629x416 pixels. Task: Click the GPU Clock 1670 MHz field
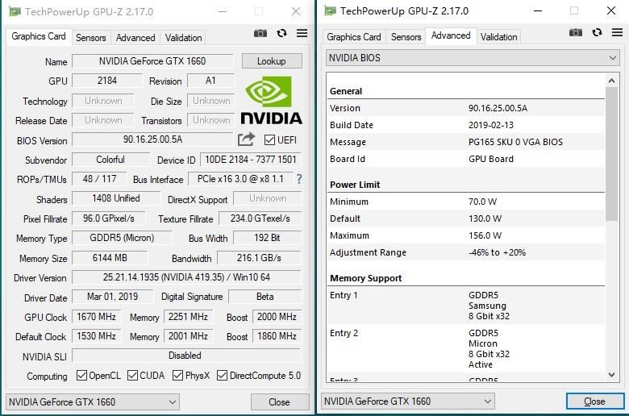tap(96, 317)
